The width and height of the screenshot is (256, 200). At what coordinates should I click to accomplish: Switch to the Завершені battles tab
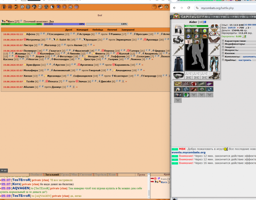[128, 30]
